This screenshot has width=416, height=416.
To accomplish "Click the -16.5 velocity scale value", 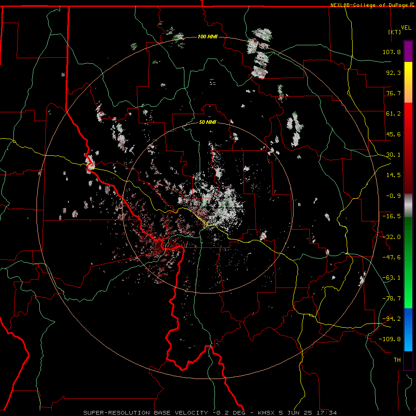I will (x=392, y=216).
